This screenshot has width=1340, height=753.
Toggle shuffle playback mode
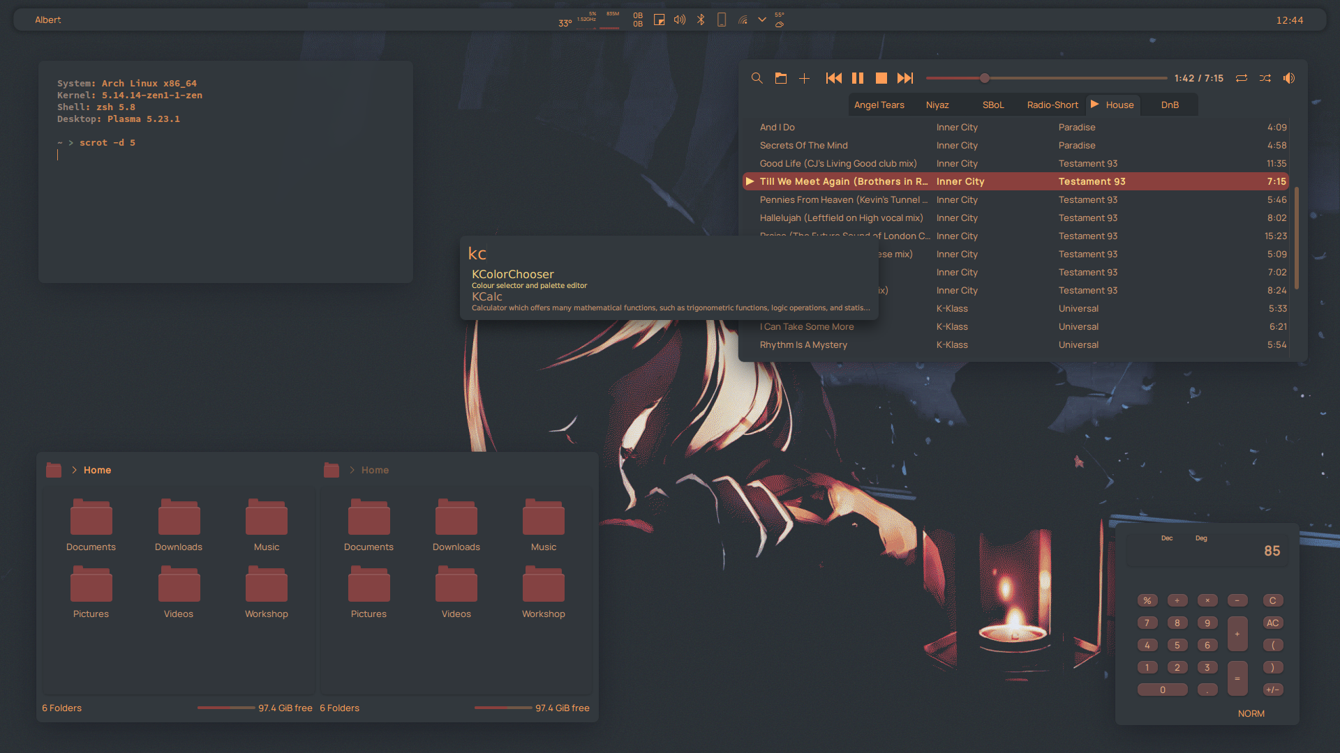tap(1265, 78)
